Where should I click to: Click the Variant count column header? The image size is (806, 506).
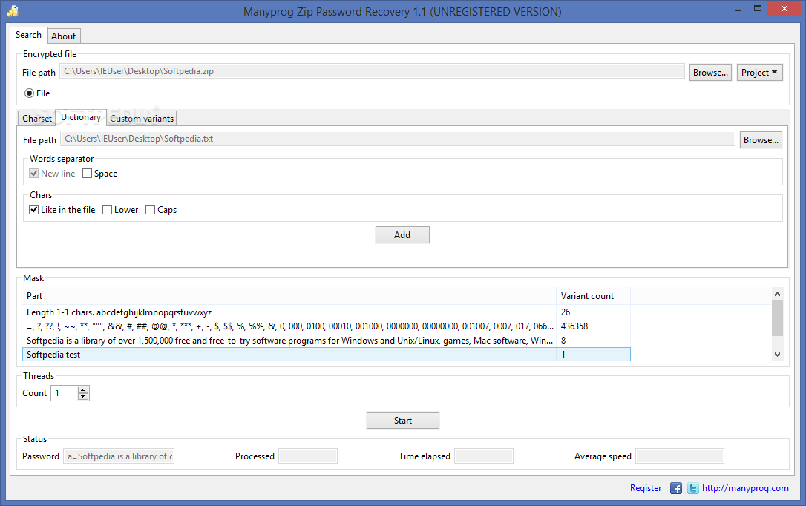coord(593,296)
